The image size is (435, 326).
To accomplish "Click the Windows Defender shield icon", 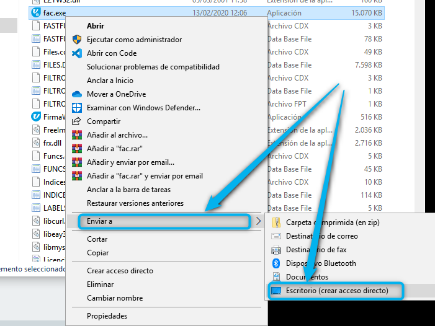I will pos(77,108).
